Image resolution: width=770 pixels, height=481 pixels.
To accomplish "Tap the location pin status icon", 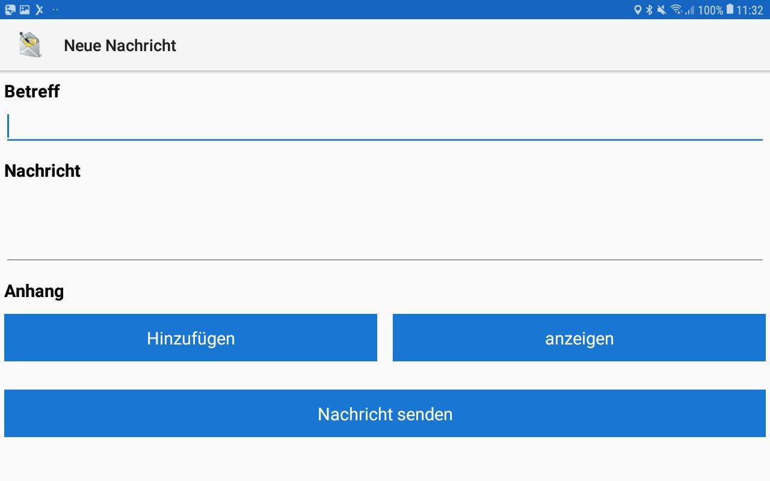I will (x=638, y=10).
